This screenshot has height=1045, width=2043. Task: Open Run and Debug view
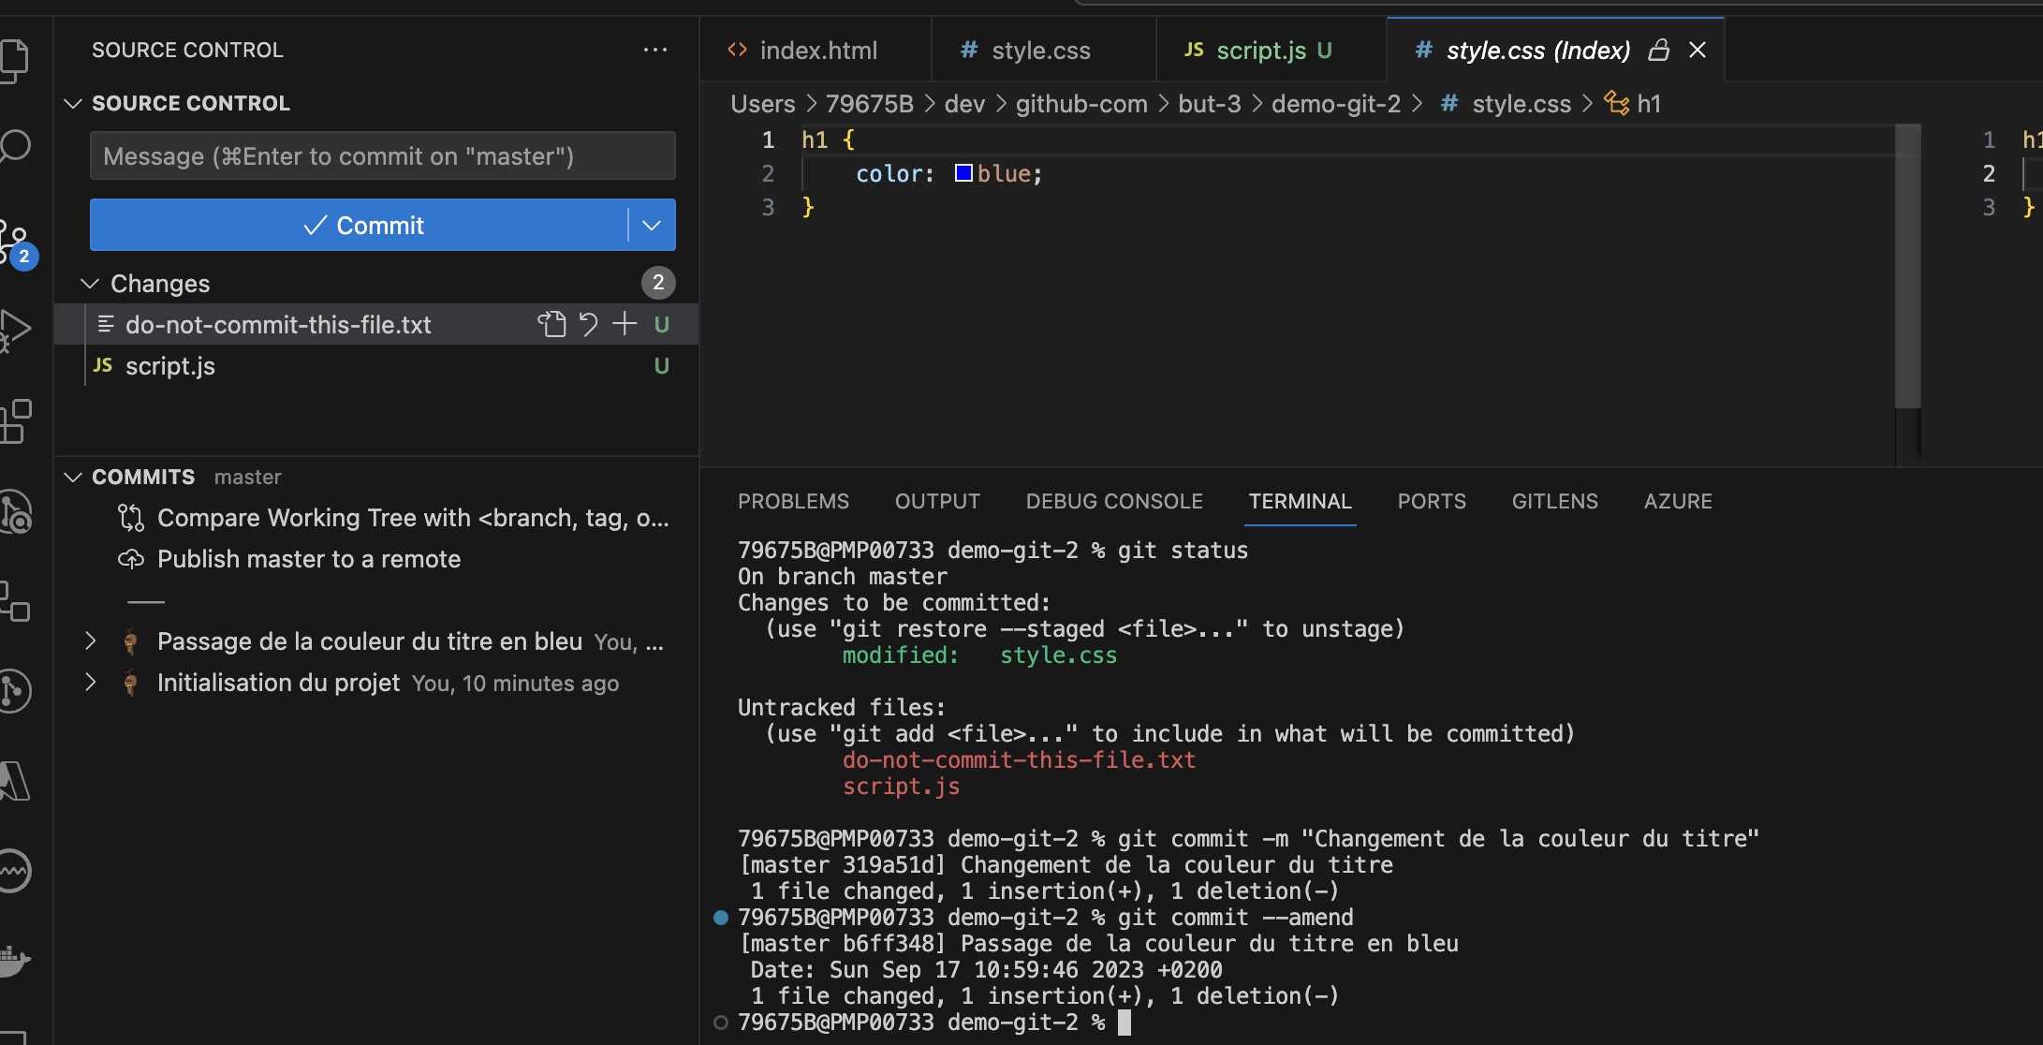(x=15, y=330)
